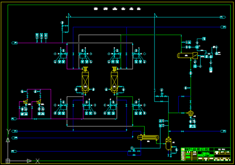
Task: Click the UCS Y-axis arrowhead
Action: click(8, 140)
